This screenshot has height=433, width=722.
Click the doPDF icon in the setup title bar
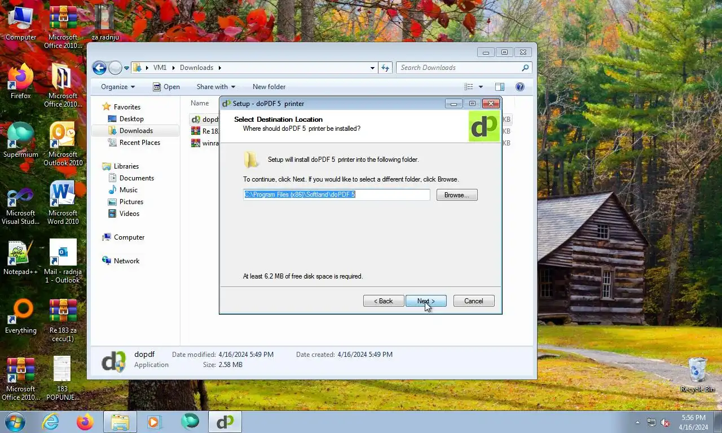point(226,104)
